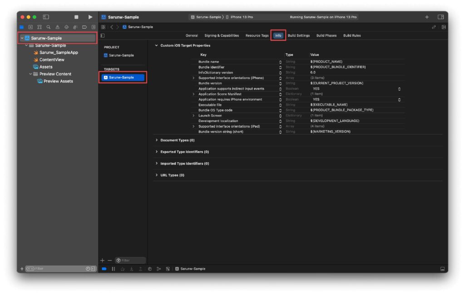This screenshot has height=295, width=465.
Task: Expand the Launch Screen dictionary row
Action: (x=193, y=116)
